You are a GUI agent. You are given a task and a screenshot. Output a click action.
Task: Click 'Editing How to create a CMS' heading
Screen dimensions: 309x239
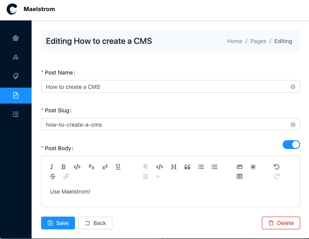click(99, 41)
